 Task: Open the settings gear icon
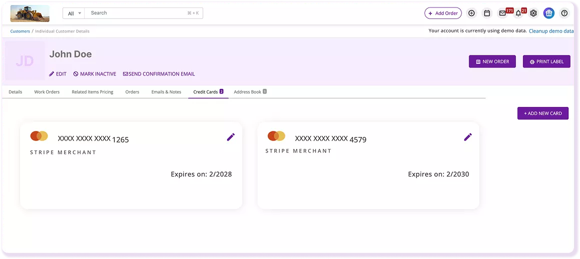(533, 13)
